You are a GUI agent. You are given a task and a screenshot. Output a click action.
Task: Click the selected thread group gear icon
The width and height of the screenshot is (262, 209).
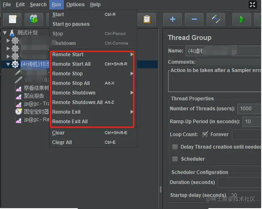point(15,64)
